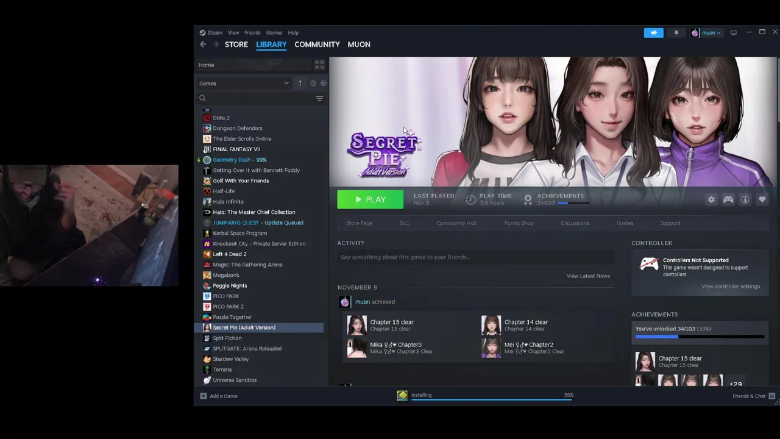
Task: Select Halo: The Master Chief Collection
Action: pos(253,212)
